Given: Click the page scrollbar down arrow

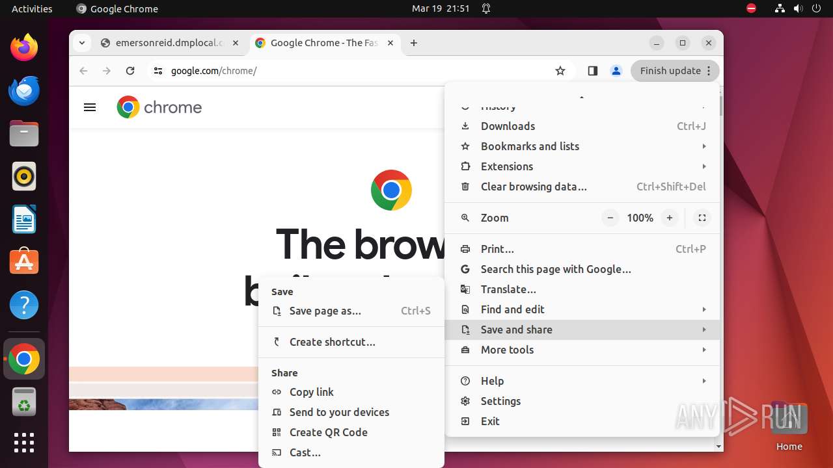Looking at the screenshot, I should point(718,447).
